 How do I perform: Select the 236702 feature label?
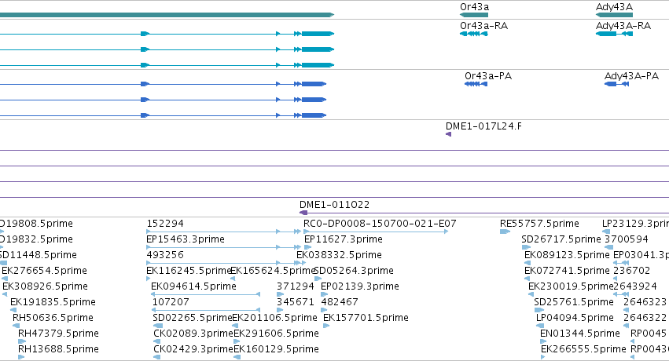point(631,271)
